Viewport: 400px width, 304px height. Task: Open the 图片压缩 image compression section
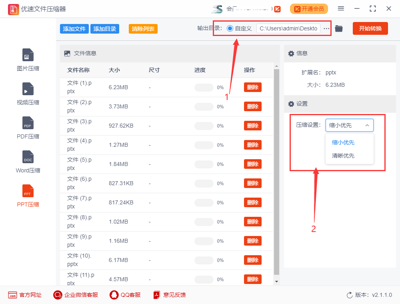click(28, 60)
